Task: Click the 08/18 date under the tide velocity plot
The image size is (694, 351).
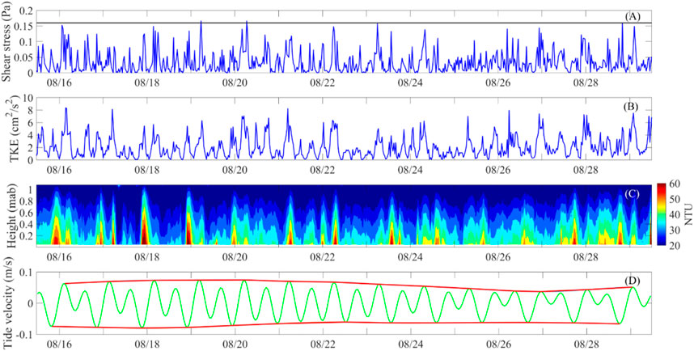Action: point(147,343)
